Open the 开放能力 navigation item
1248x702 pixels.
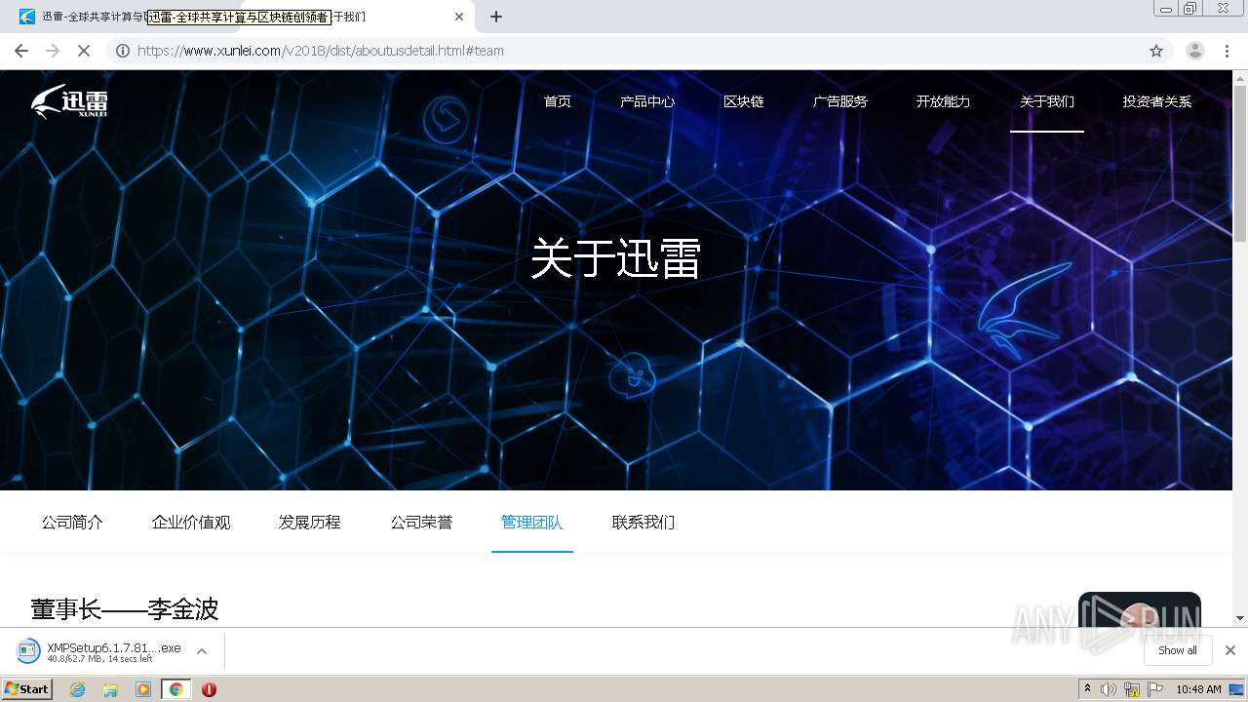[943, 101]
